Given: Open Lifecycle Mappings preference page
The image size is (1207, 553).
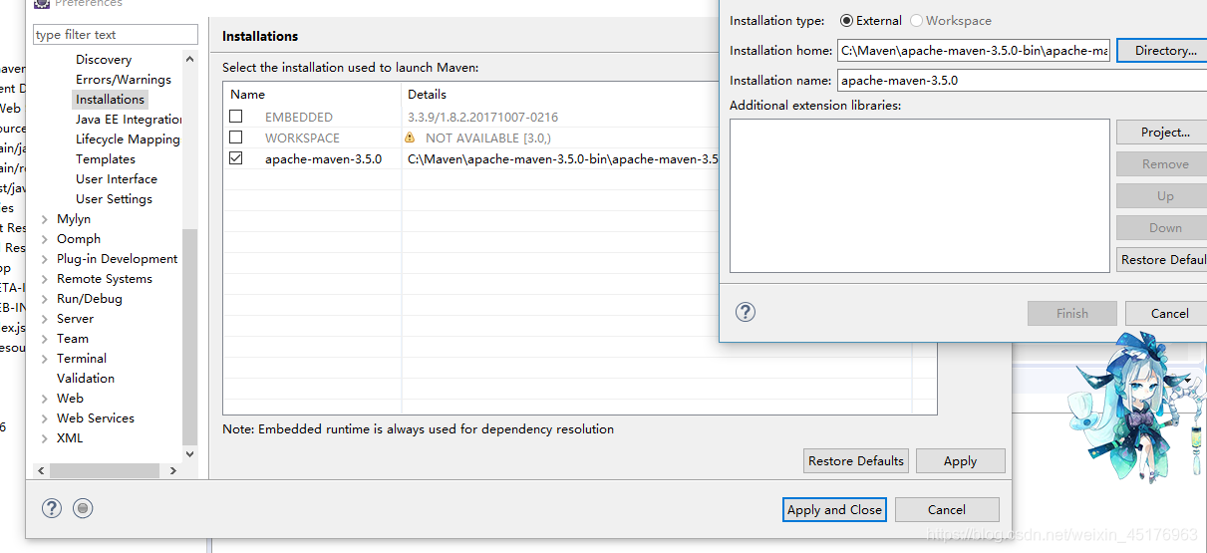Looking at the screenshot, I should pyautogui.click(x=128, y=139).
